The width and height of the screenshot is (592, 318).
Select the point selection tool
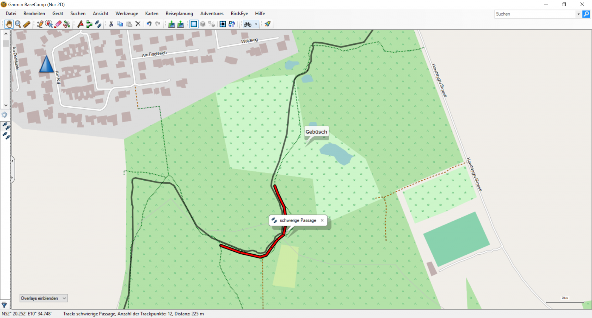click(49, 24)
